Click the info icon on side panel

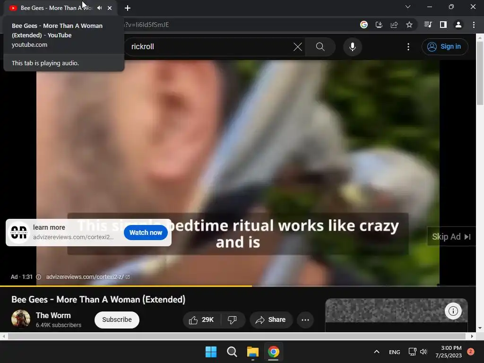(x=453, y=311)
